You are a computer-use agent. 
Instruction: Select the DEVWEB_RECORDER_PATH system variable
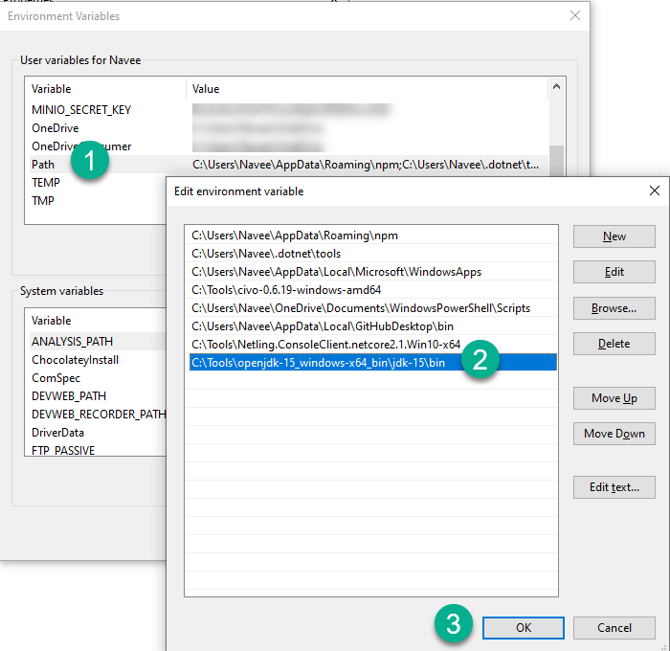click(99, 415)
